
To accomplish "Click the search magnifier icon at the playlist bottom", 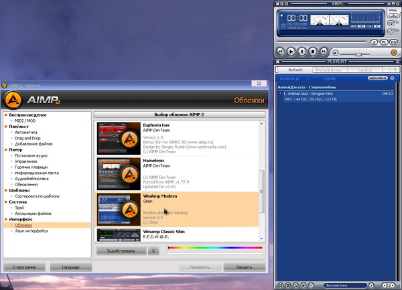I will pyautogui.click(x=311, y=285).
